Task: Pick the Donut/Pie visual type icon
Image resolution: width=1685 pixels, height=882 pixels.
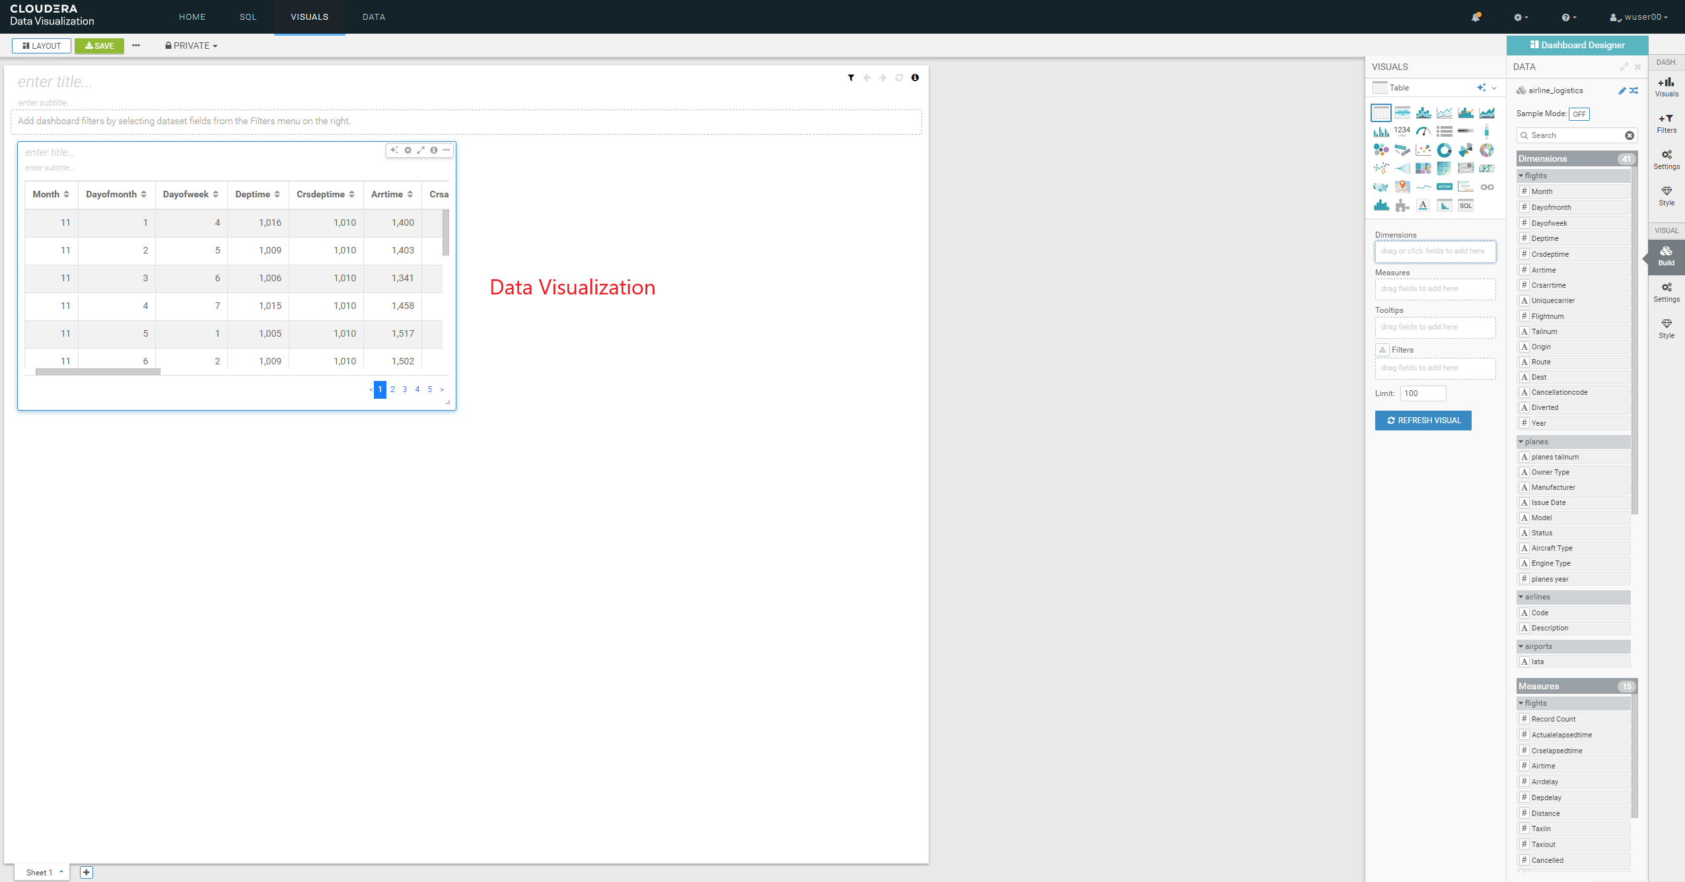Action: coord(1444,150)
